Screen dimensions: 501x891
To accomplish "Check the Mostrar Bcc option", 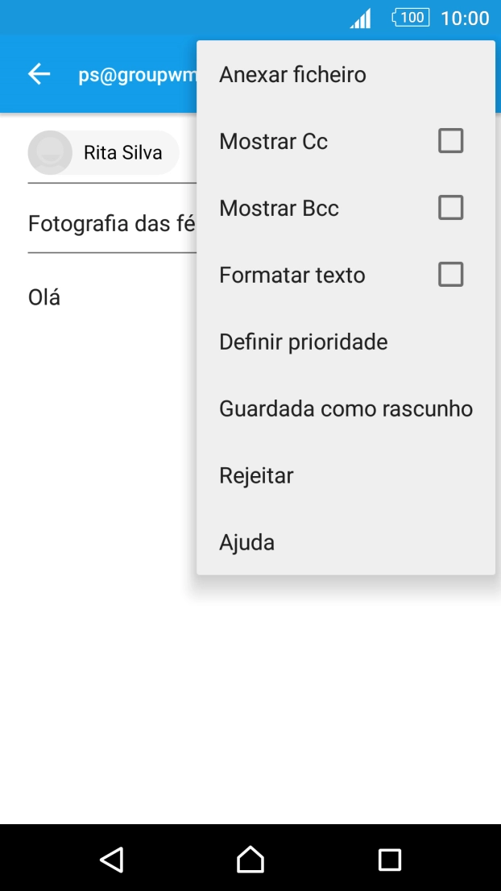I will point(450,207).
